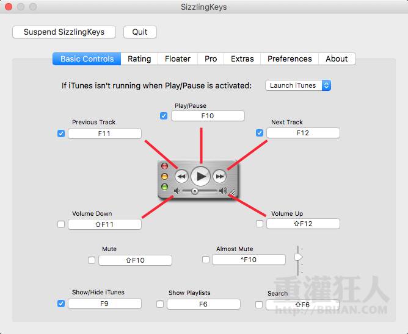Enable the Show Playlists checkbox
Viewport: 408px width, 334px height.
point(160,304)
